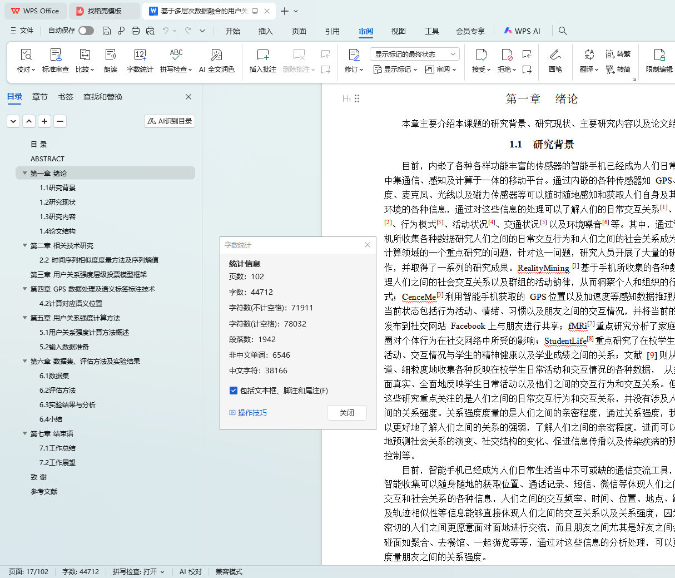Click the AI recognize outline (AI识别目录) button
Viewport: 675px width, 578px height.
point(170,121)
